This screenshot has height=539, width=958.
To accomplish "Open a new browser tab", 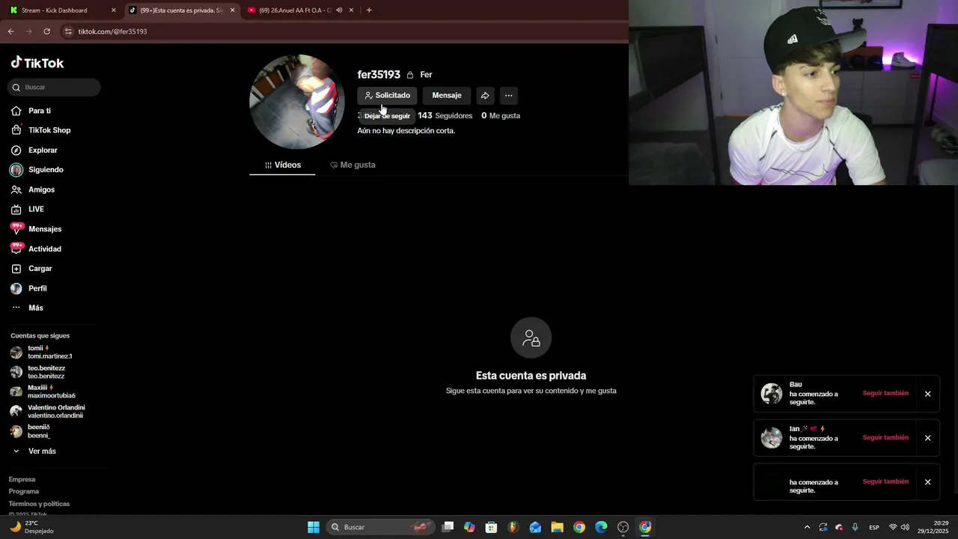I will click(x=369, y=10).
